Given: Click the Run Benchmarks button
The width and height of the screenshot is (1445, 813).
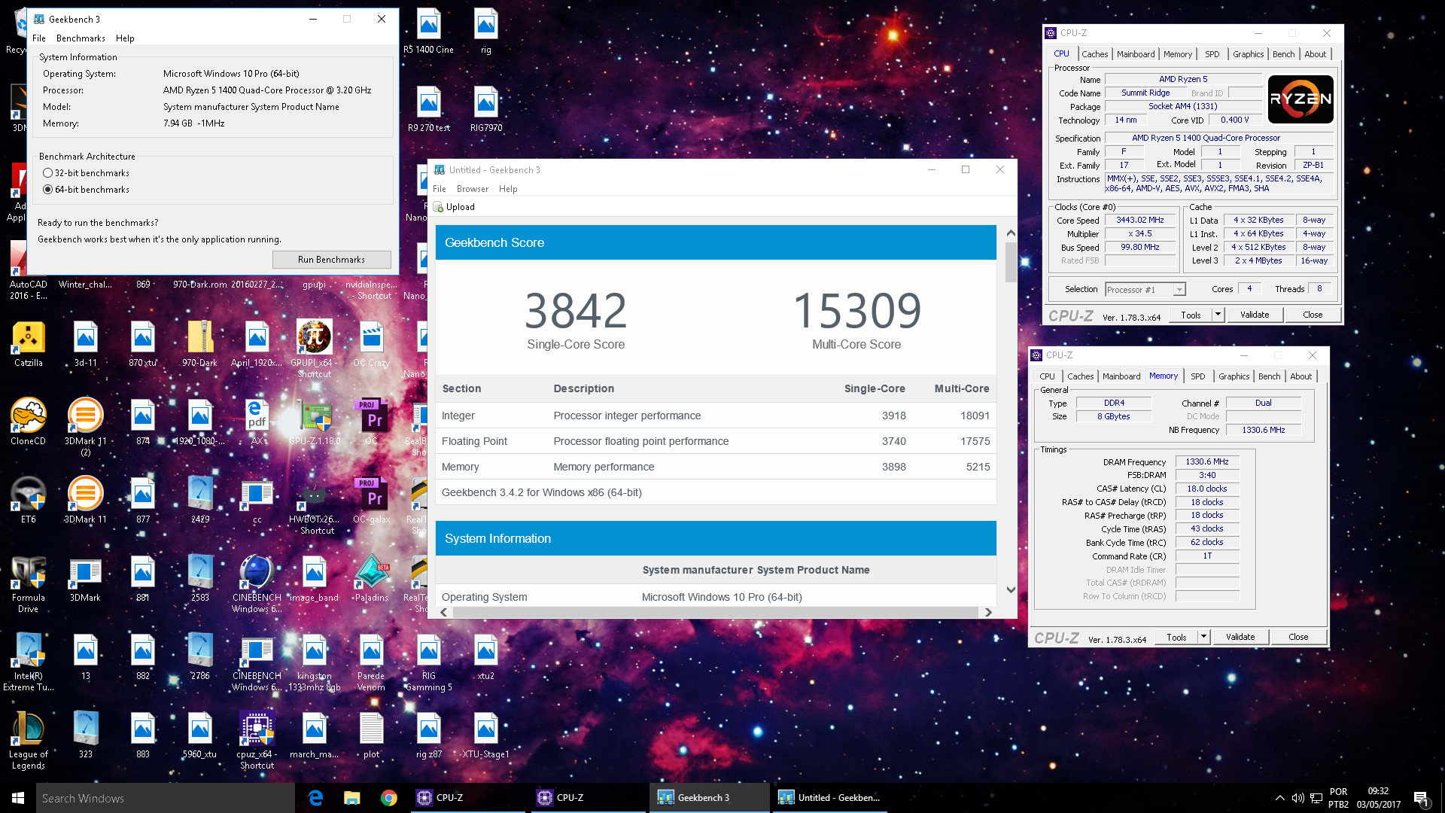Looking at the screenshot, I should click(x=331, y=260).
